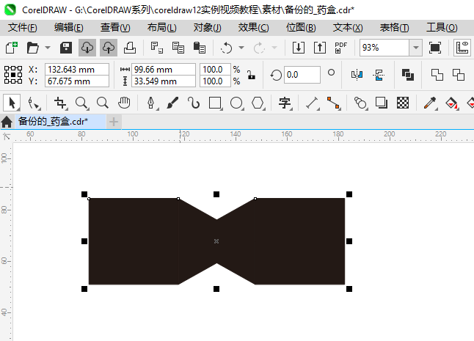
Task: Select the Shape edit tool
Action: coord(34,103)
